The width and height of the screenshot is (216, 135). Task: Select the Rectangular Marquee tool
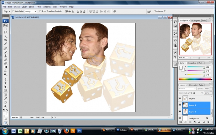(5, 29)
